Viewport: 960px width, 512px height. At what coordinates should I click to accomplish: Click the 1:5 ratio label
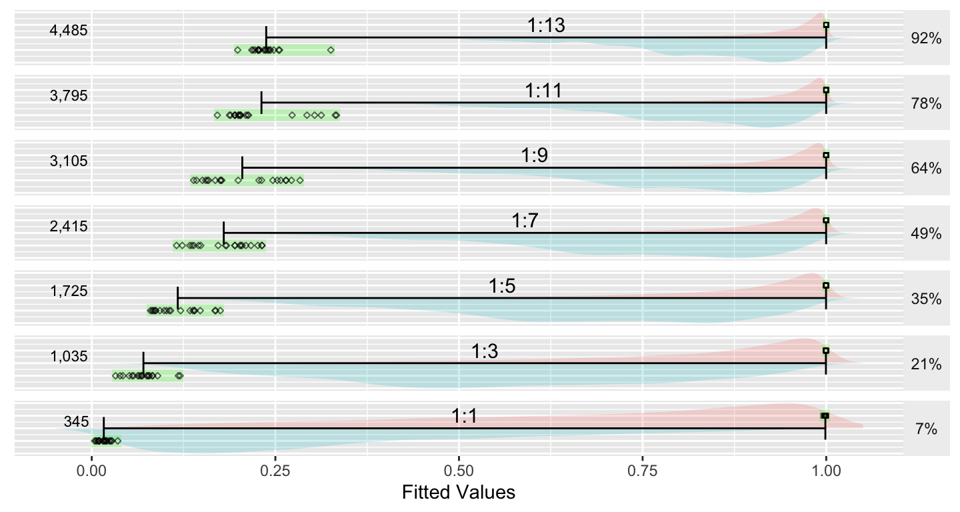[503, 287]
